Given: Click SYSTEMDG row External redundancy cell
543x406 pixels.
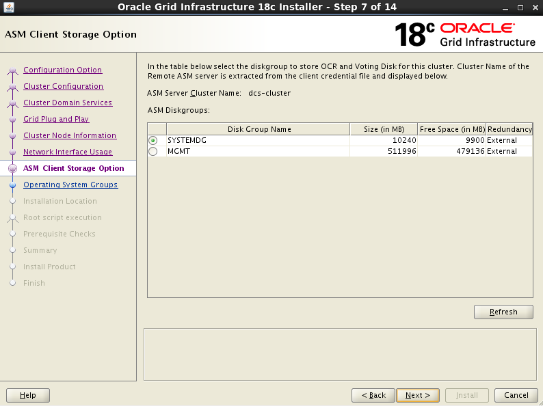Looking at the screenshot, I should pyautogui.click(x=509, y=141).
